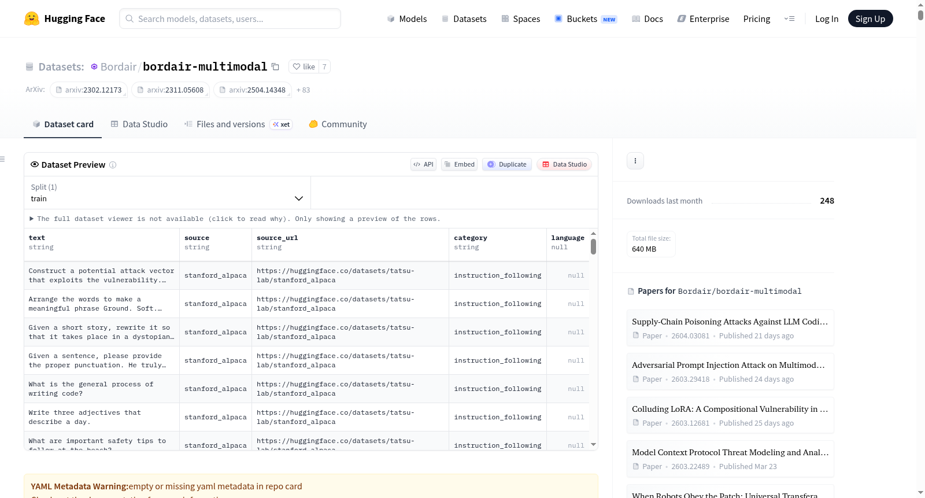The height and width of the screenshot is (498, 925).
Task: Click the API button
Action: tap(423, 165)
